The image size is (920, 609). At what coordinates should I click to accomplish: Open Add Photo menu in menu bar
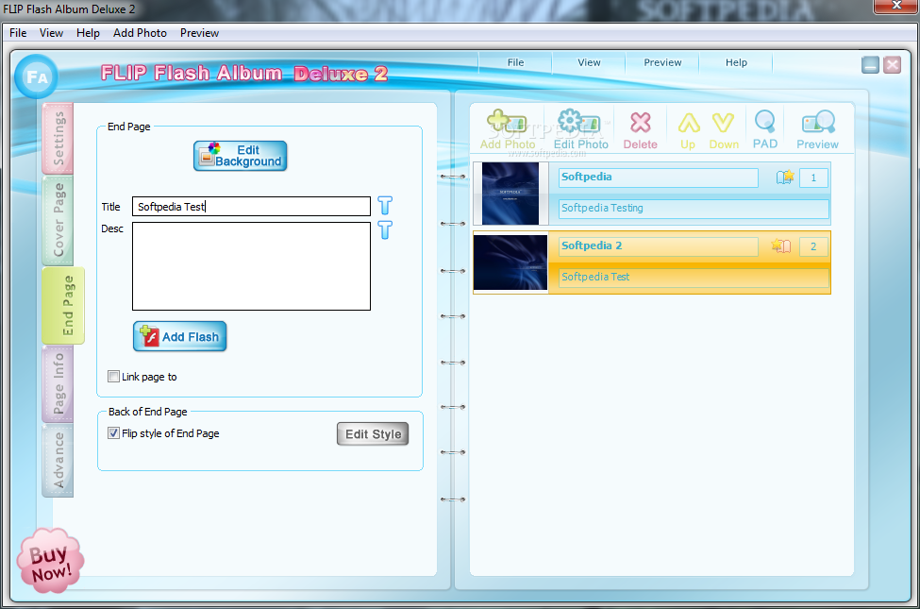(140, 33)
